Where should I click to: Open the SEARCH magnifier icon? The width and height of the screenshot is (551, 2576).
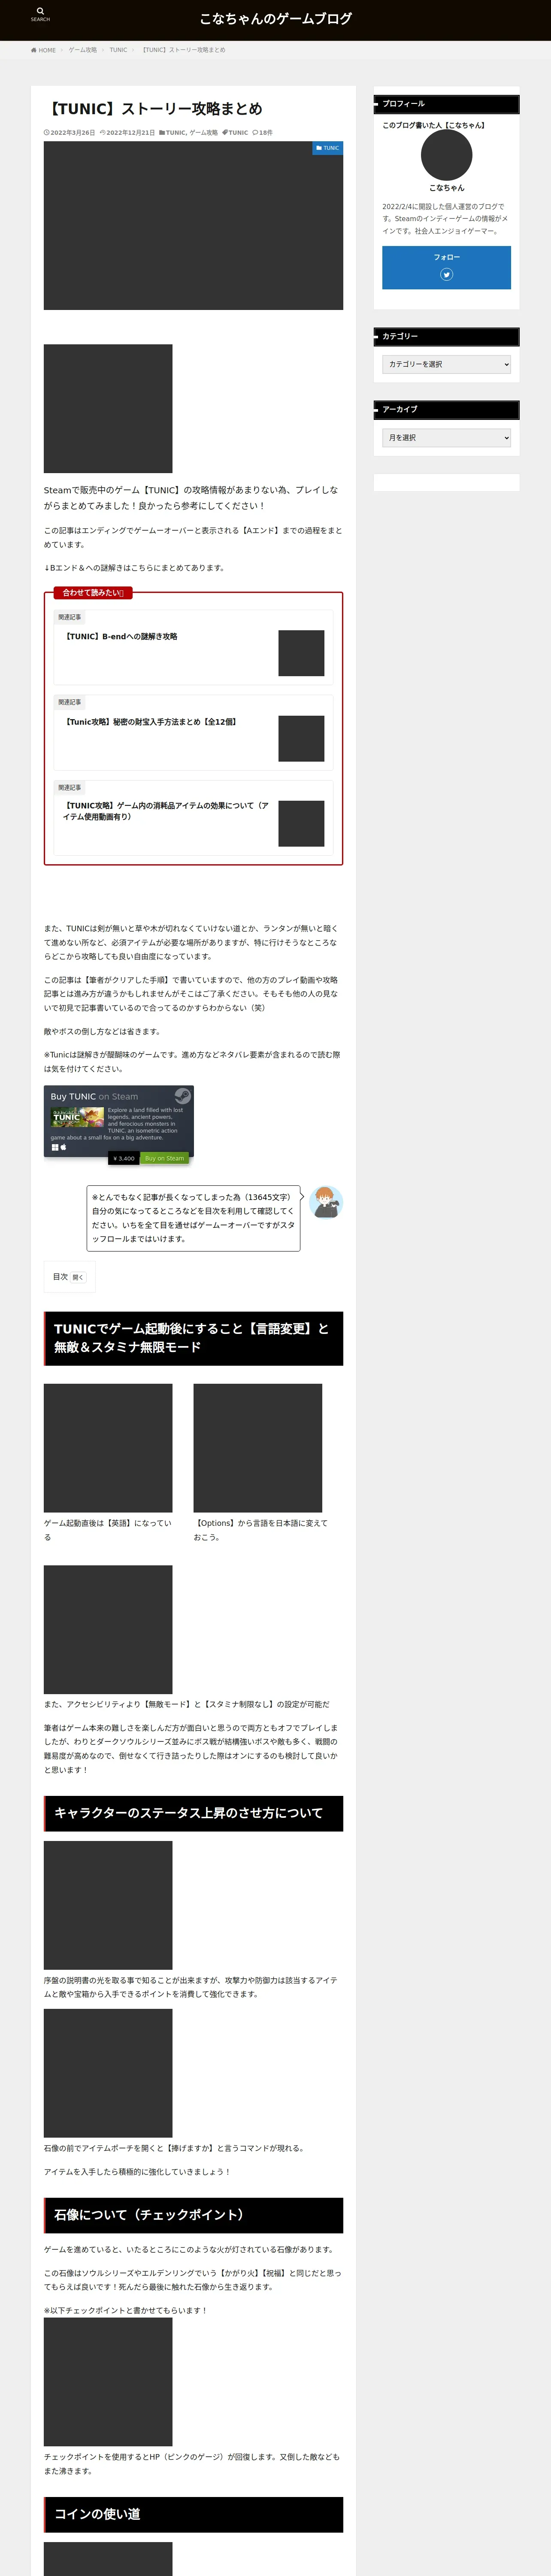point(40,14)
